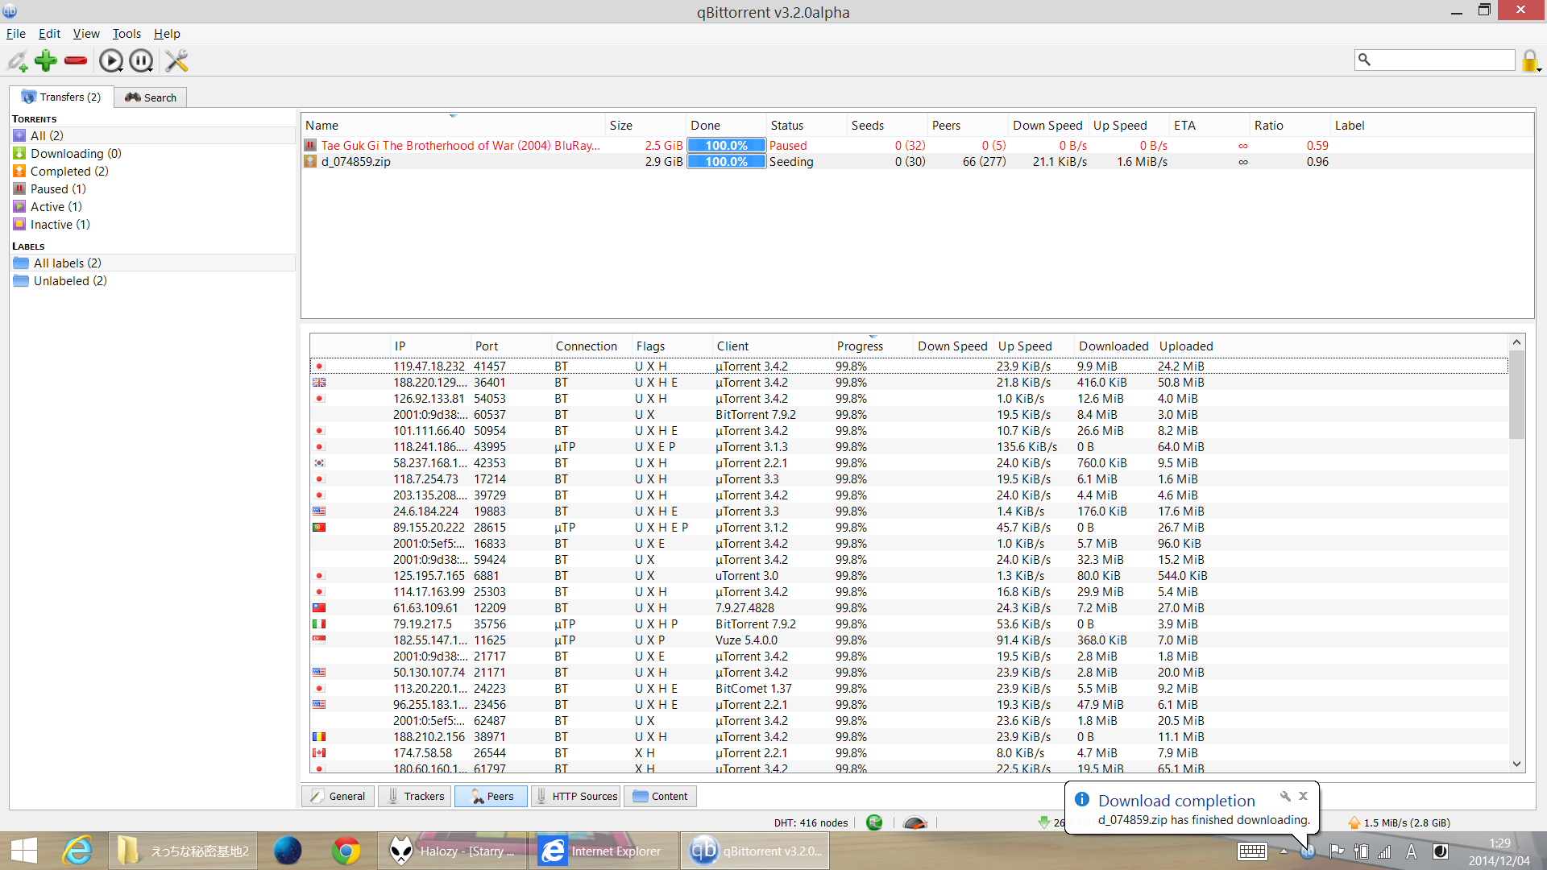Screen dimensions: 1547x870
Task: Open the Help menu
Action: pyautogui.click(x=167, y=34)
